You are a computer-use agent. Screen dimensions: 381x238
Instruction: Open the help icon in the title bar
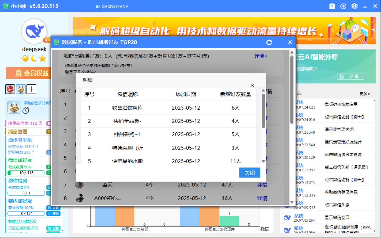(332, 6)
